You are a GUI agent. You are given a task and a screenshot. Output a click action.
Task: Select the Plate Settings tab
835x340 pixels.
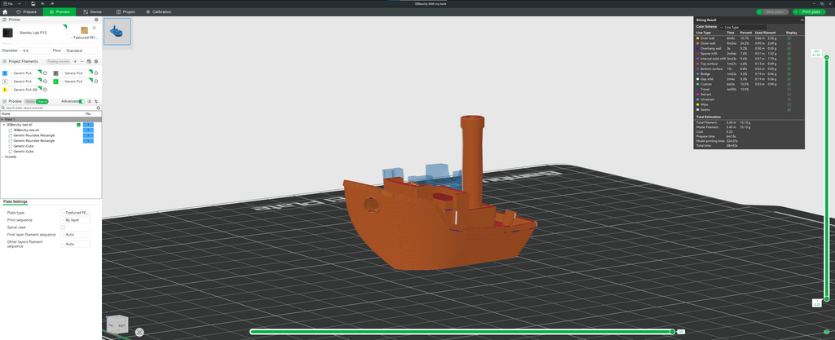(15, 201)
